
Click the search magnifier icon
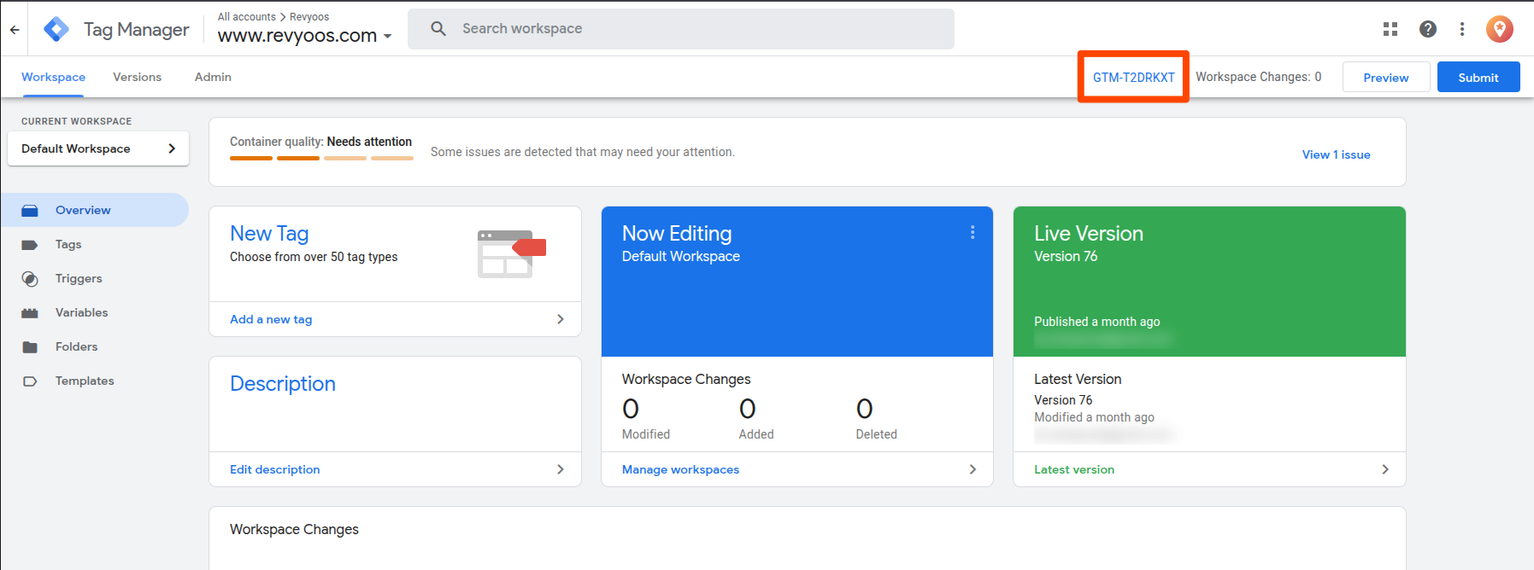pyautogui.click(x=438, y=29)
